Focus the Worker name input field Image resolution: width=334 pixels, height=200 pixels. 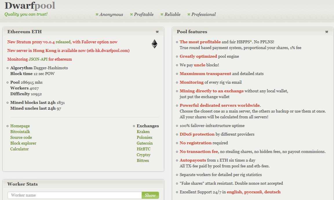75,195
